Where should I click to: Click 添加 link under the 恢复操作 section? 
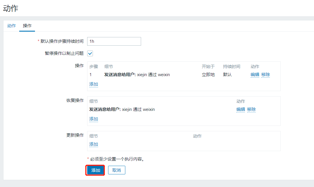coord(93,119)
